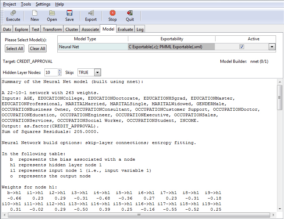Click the 'Output: as.factor(CREDIT_APPROVAL).' line
The image size is (284, 219).
(x=50, y=126)
